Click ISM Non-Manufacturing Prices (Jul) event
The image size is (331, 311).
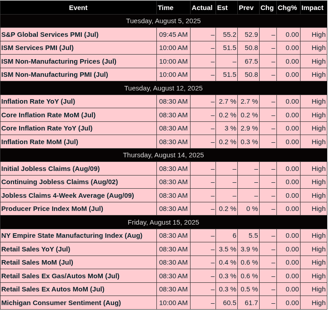pos(78,61)
